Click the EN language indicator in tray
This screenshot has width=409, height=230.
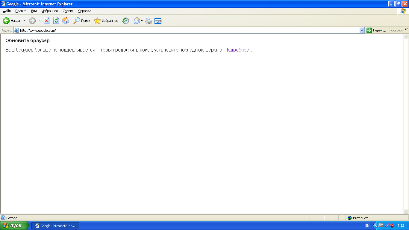[x=367, y=226]
